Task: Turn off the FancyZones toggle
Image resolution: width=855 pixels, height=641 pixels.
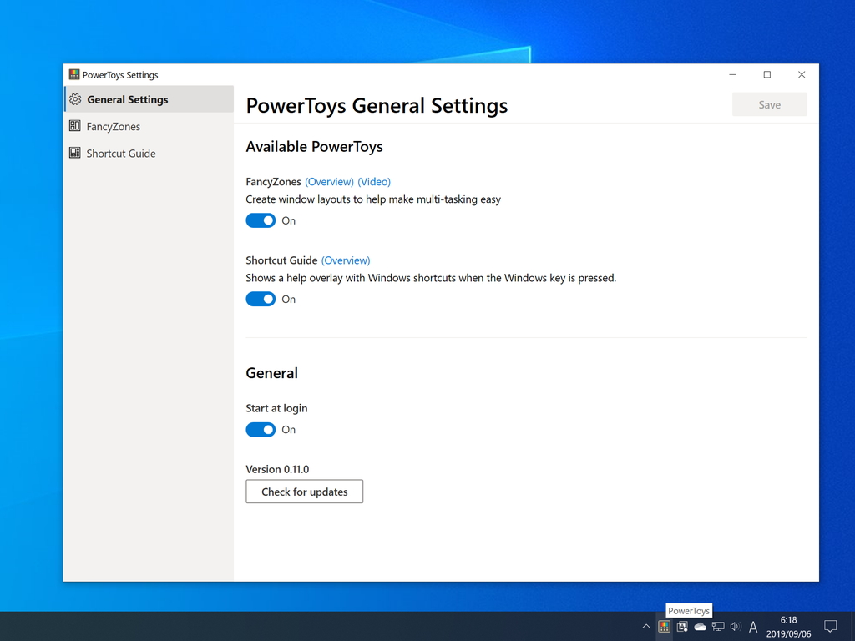Action: [x=261, y=220]
